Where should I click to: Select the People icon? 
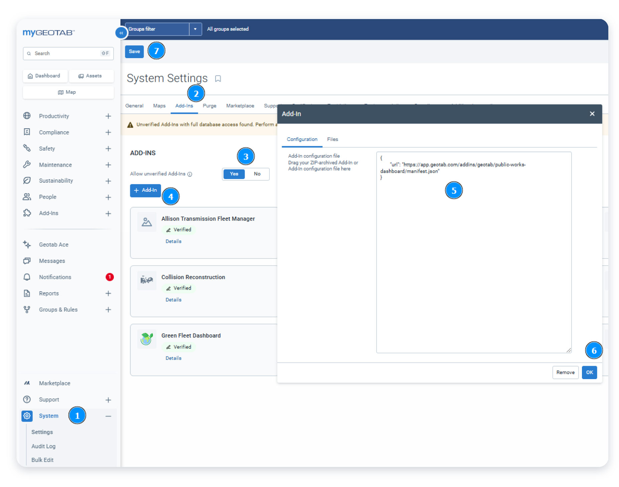click(27, 197)
